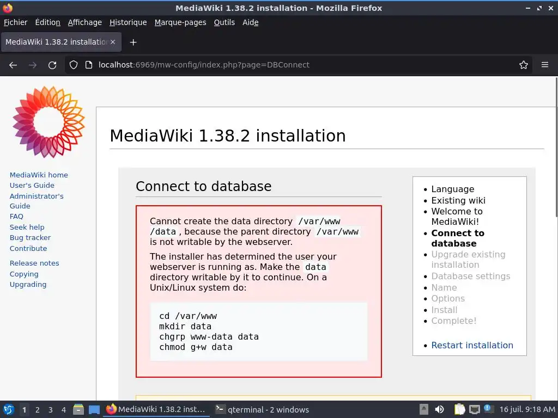Open the Historique menu
The image size is (558, 418).
(x=128, y=22)
